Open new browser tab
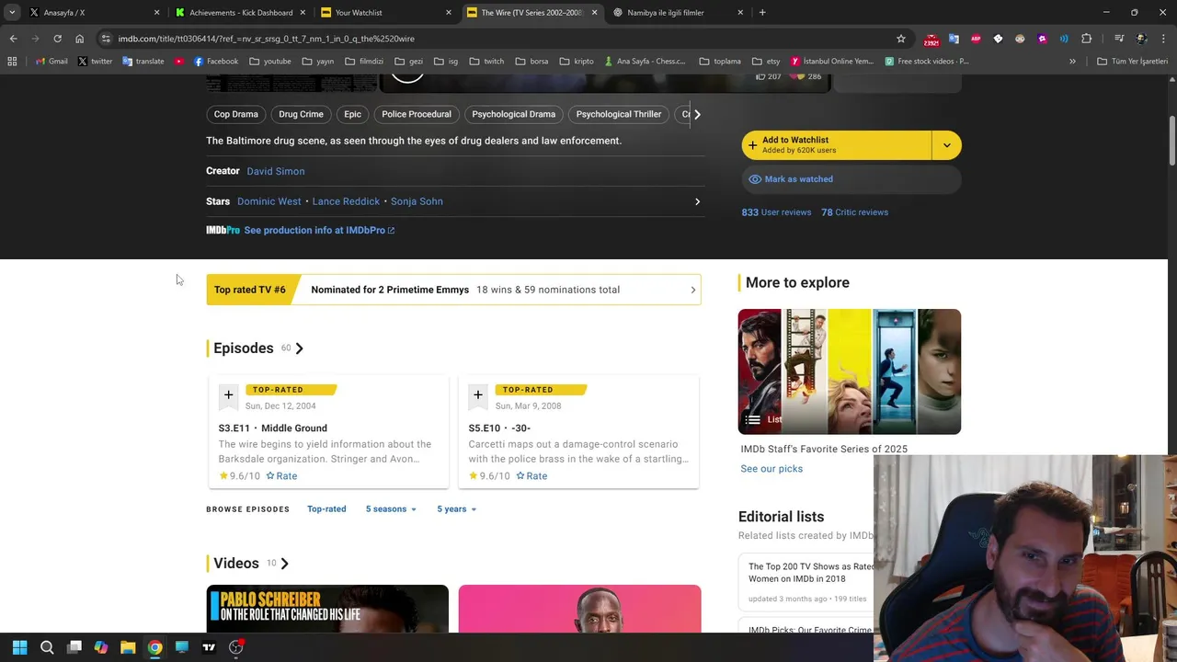 pyautogui.click(x=762, y=13)
